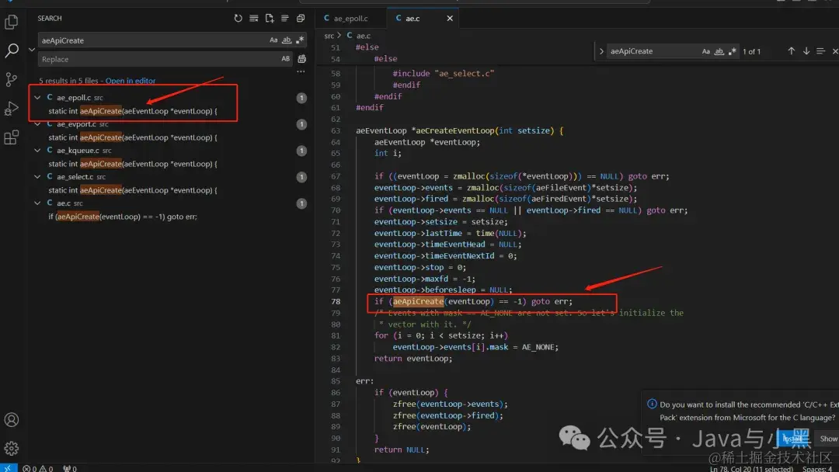The width and height of the screenshot is (839, 472).
Task: Clear search results in the Search panel
Action: point(253,18)
